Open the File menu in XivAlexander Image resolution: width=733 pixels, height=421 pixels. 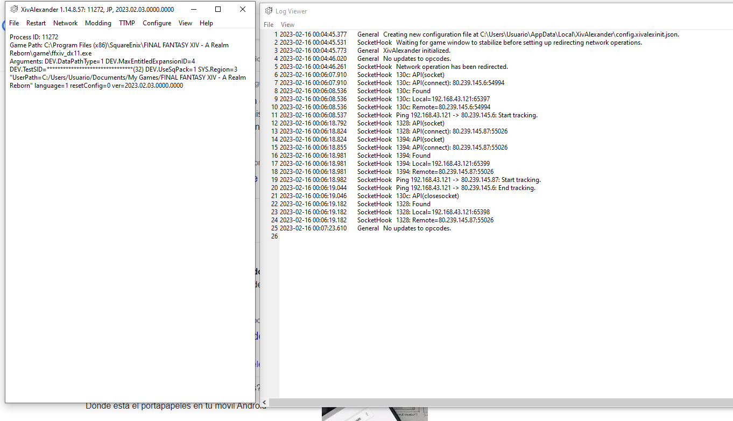point(13,23)
